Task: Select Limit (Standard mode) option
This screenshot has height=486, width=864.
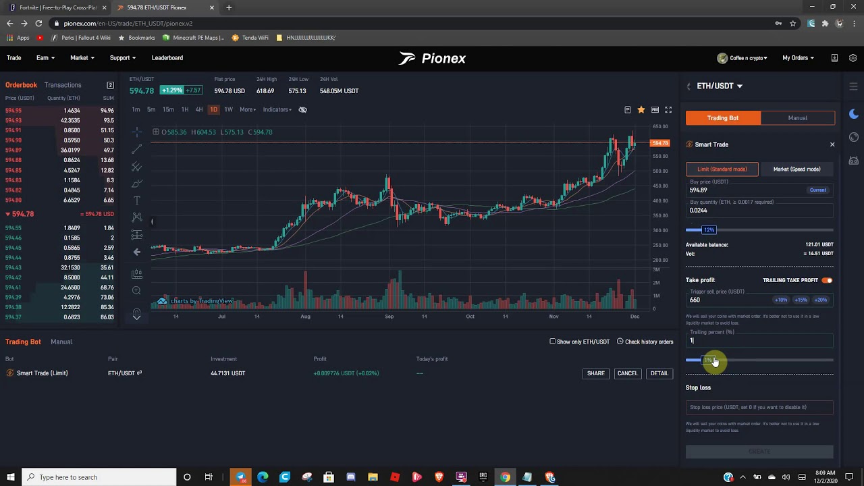Action: 722,169
